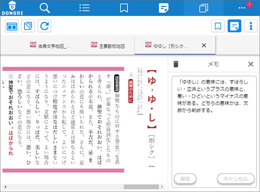Switch to split panel layout view

pos(11,26)
